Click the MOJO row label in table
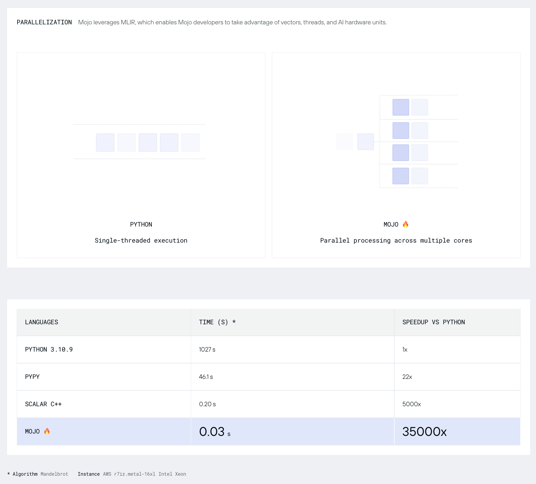This screenshot has height=484, width=536. [32, 431]
